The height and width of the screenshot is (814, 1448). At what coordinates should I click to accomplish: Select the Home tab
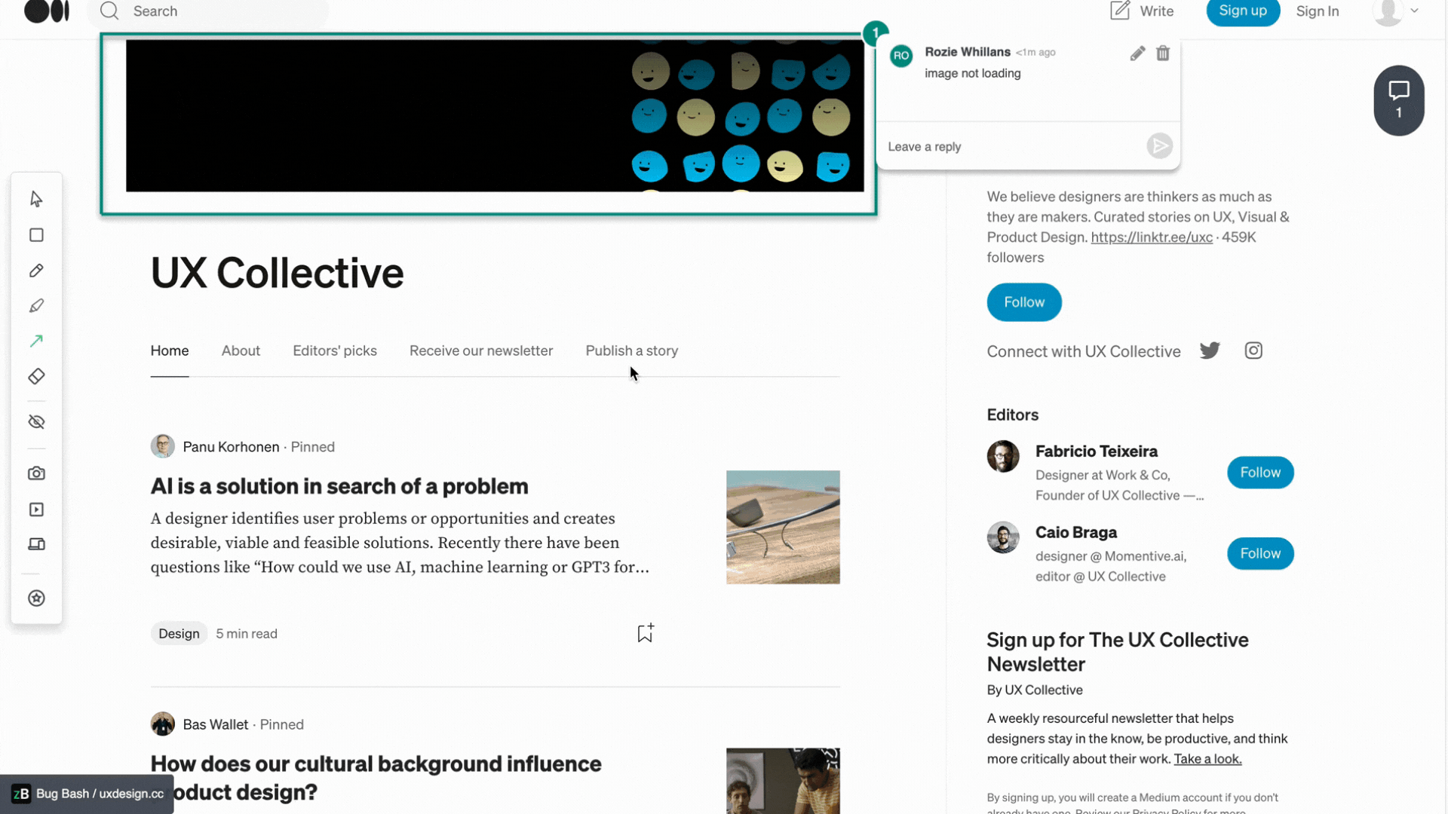pyautogui.click(x=170, y=350)
